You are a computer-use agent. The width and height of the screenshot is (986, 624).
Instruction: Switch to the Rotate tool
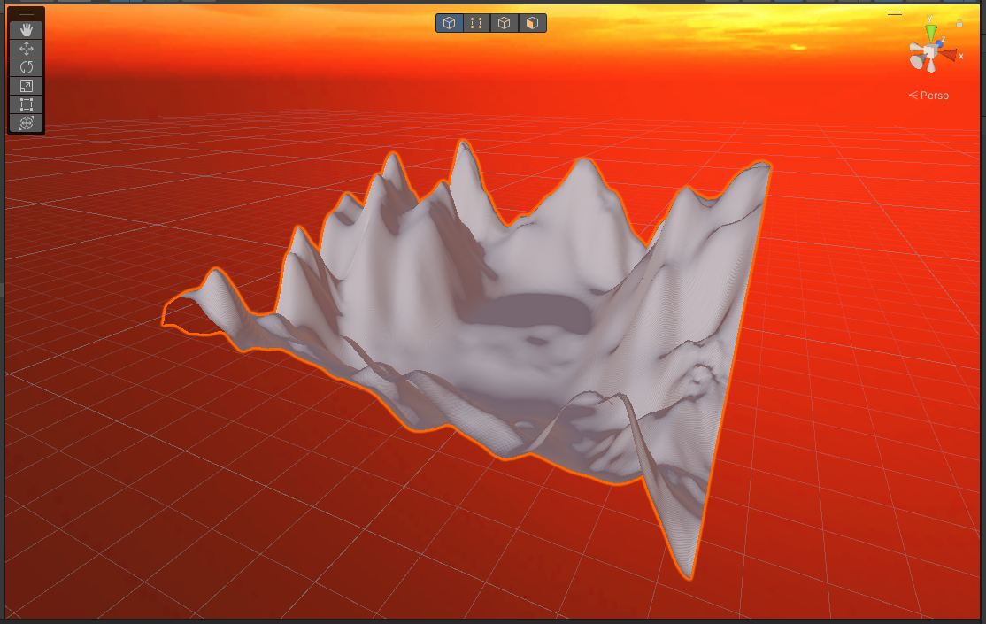[27, 67]
